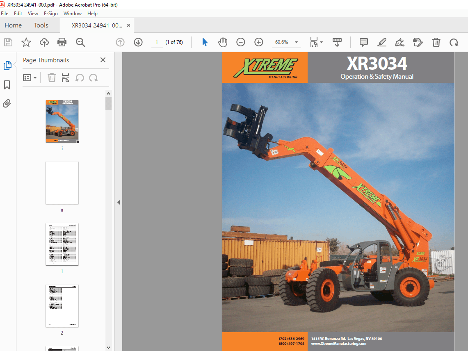Open the E-Sign menu

(x=51, y=13)
